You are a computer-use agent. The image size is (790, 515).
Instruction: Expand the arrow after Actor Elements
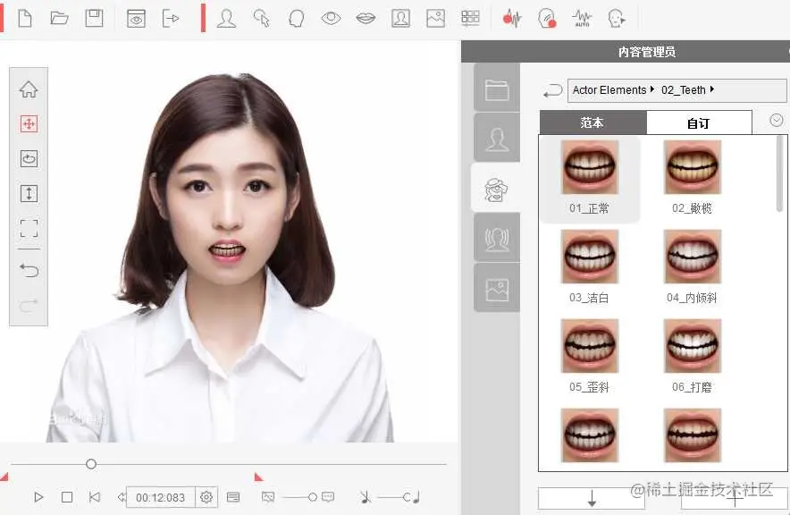[x=652, y=89]
